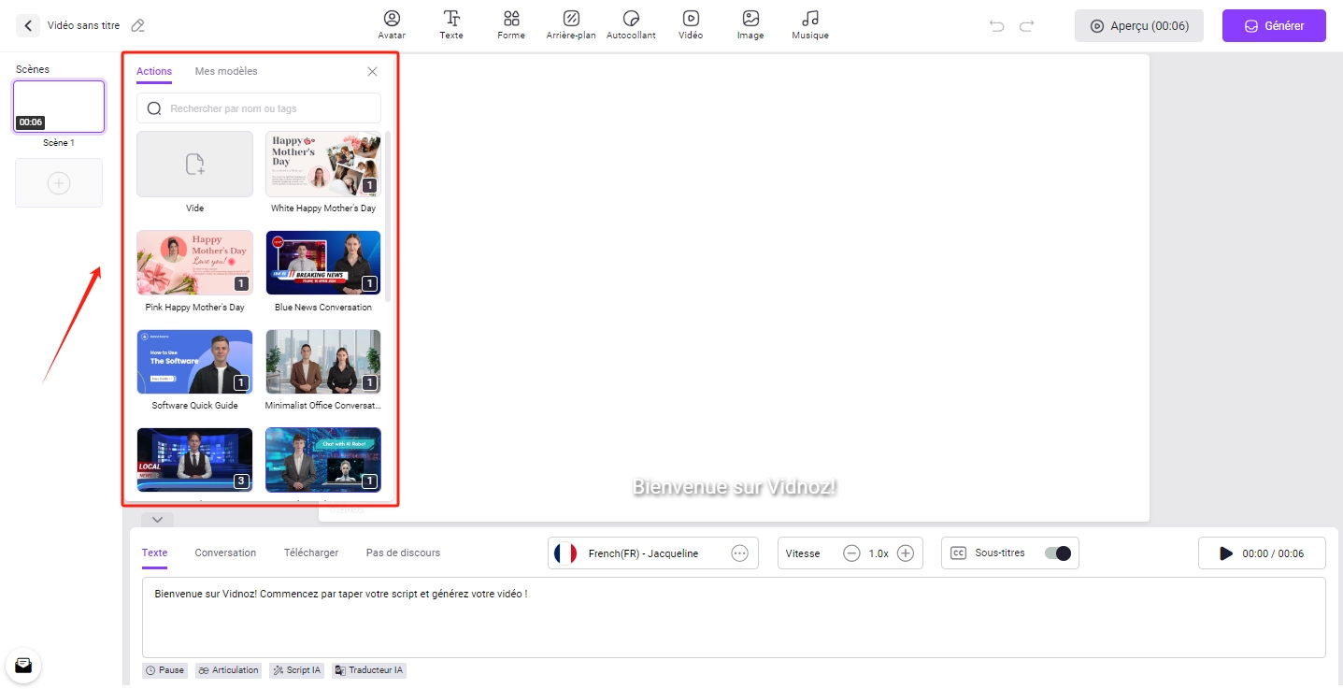The width and height of the screenshot is (1343, 689).
Task: Increase speed with plus button
Action: pos(906,553)
